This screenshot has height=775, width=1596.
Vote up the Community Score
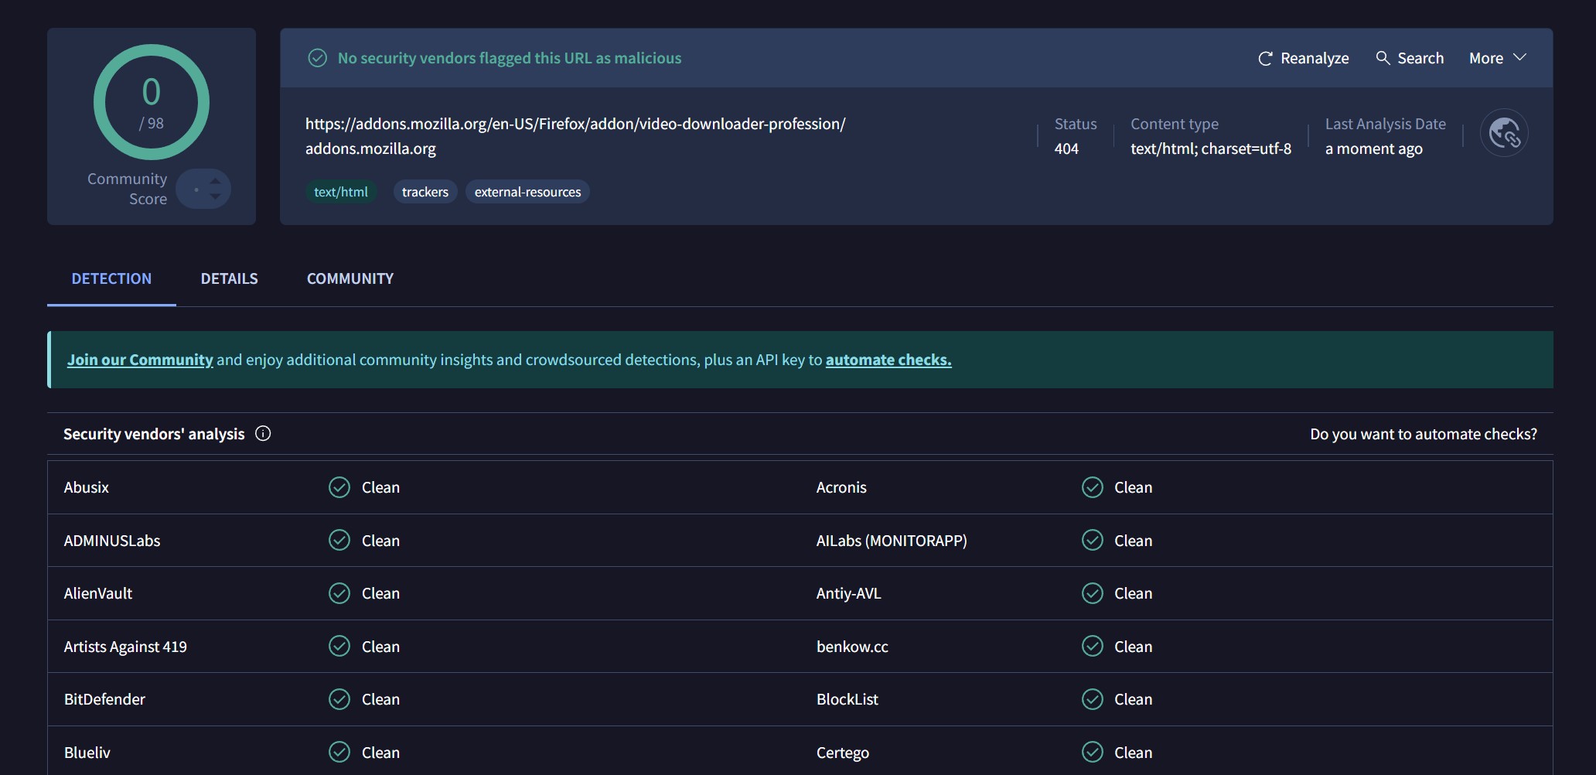coord(215,181)
